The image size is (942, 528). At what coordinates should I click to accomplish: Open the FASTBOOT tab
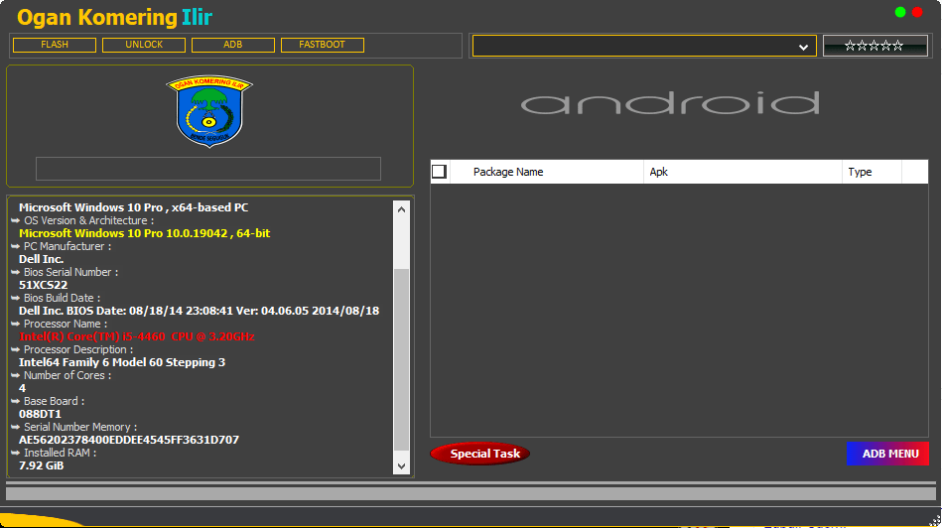pos(322,45)
